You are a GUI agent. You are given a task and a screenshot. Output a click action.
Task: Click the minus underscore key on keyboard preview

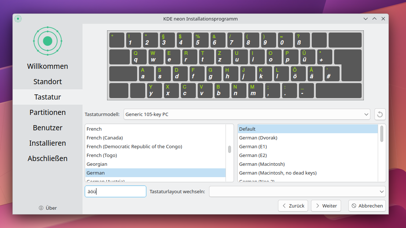(x=306, y=90)
